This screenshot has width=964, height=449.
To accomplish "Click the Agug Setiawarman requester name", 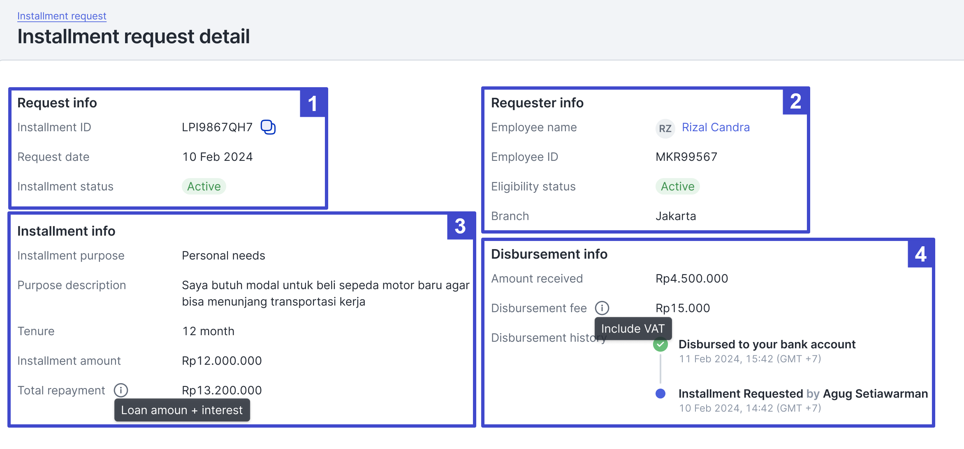I will (x=875, y=394).
